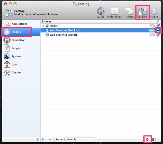Click the checkmark column header
Viewport: 163px width, 144px height.
pyautogui.click(x=158, y=21)
